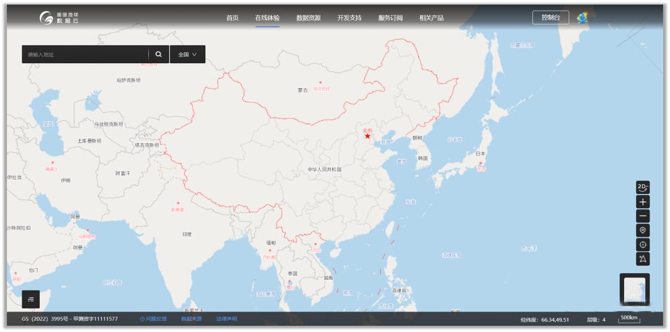The height and width of the screenshot is (332, 670).
Task: Open the 法律声明 link
Action: coord(226,319)
